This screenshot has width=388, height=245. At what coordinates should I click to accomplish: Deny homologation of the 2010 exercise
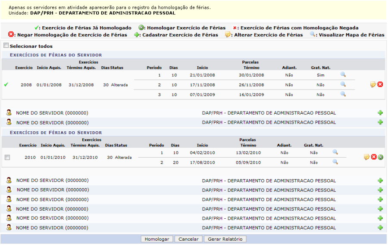(374, 157)
